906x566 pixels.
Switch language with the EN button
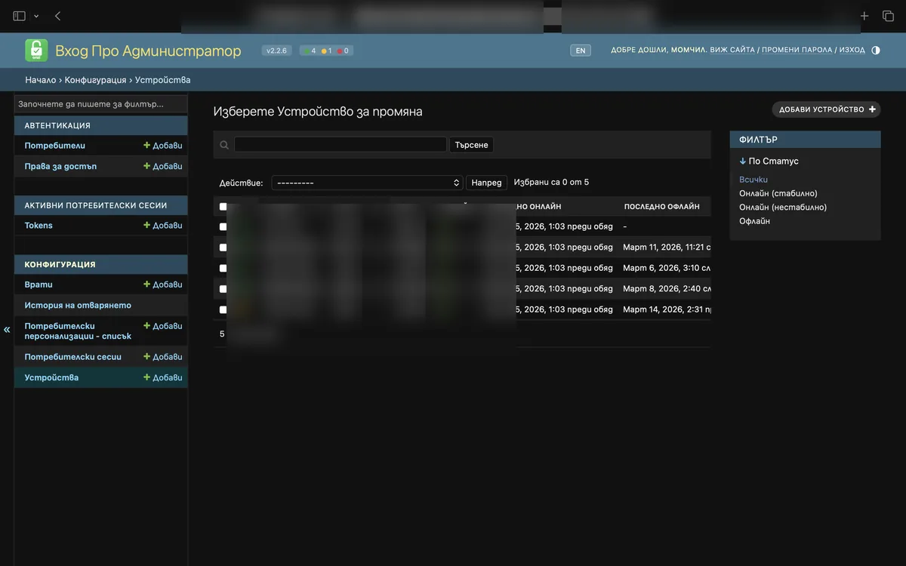tap(580, 51)
